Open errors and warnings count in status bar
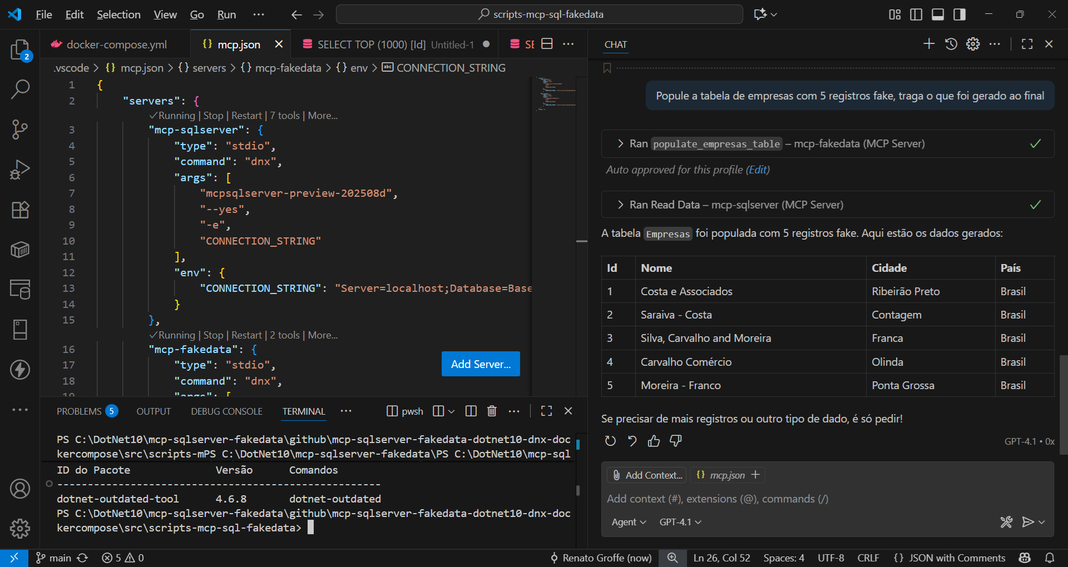Image resolution: width=1068 pixels, height=567 pixels. pyautogui.click(x=123, y=558)
